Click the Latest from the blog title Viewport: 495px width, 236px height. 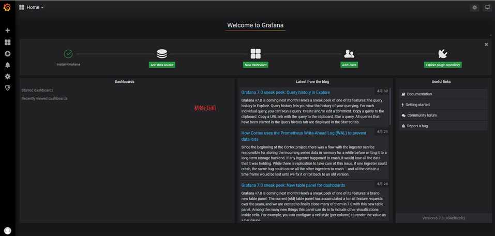tap(312, 81)
